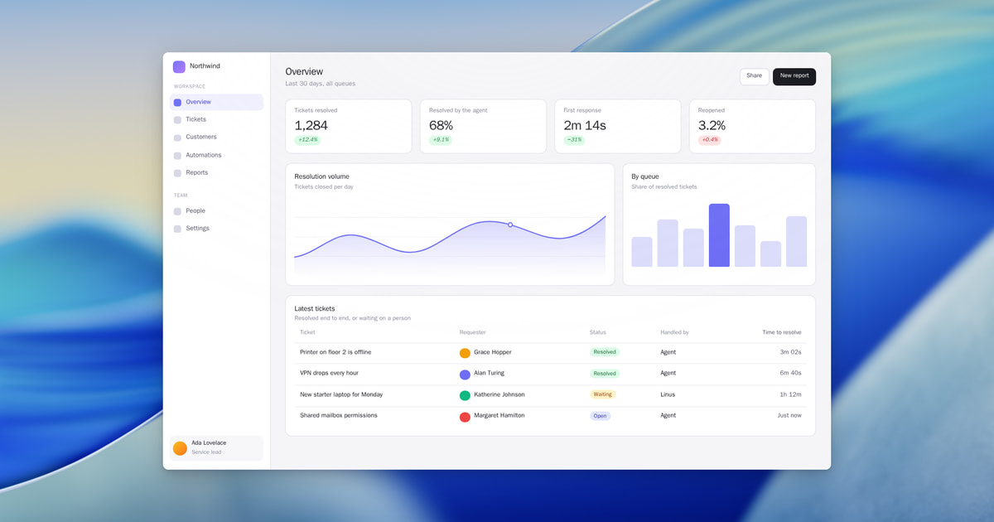Click Ada Lovelace's orange avatar
This screenshot has height=522, width=994.
(x=180, y=448)
